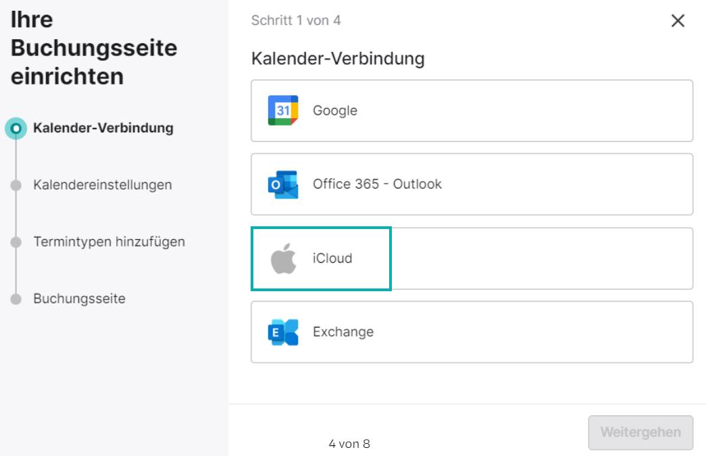Select the iCloud calendar option
706x456 pixels.
[472, 258]
